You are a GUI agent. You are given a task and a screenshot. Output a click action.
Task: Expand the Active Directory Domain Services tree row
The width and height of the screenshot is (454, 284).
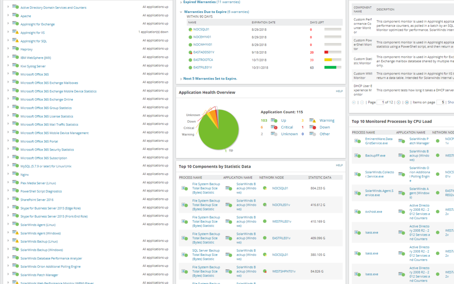point(8,7)
